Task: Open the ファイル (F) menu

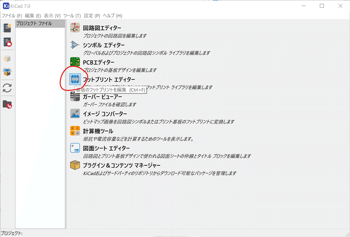Action: (12, 16)
